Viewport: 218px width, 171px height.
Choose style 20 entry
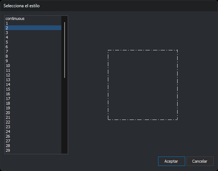(x=33, y=113)
